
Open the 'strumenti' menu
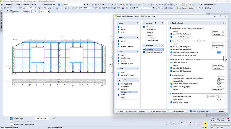(x=26, y=5)
